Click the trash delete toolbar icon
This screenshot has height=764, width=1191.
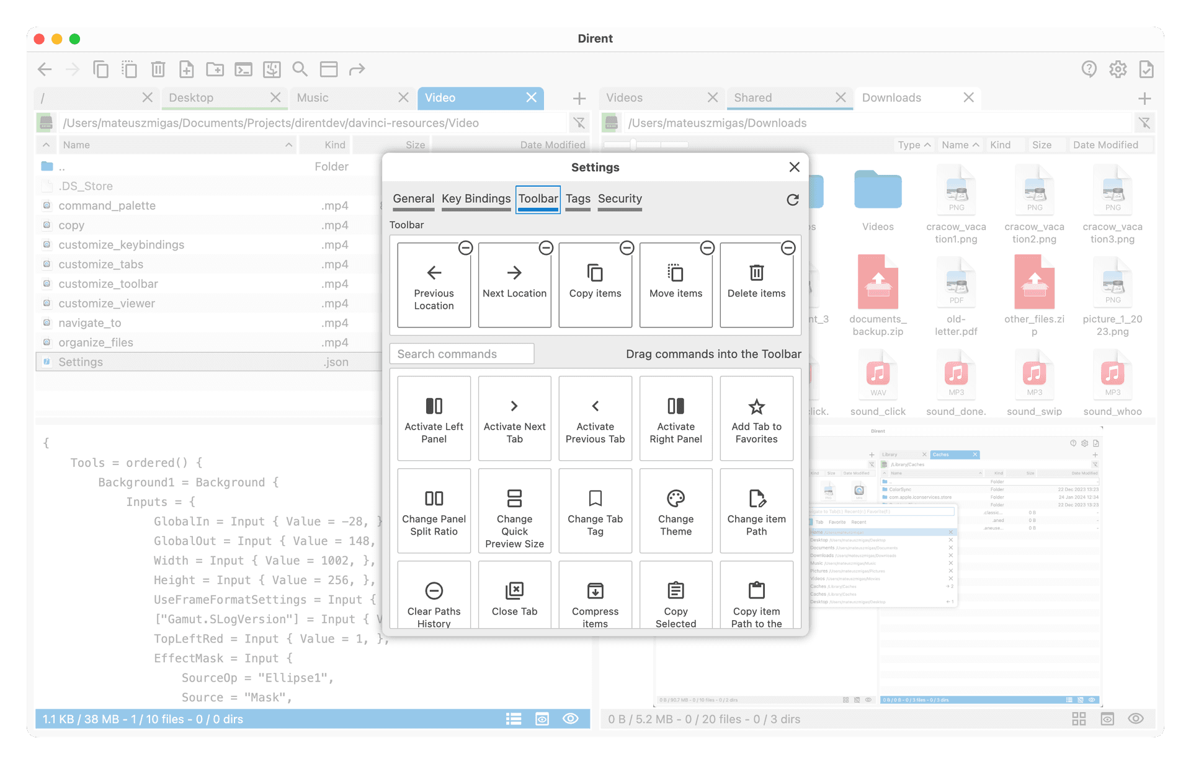158,69
